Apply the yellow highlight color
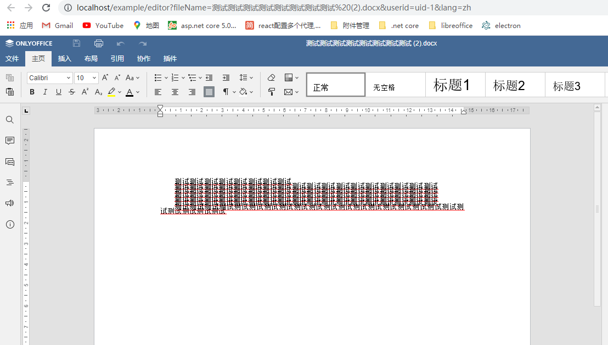 click(x=112, y=92)
